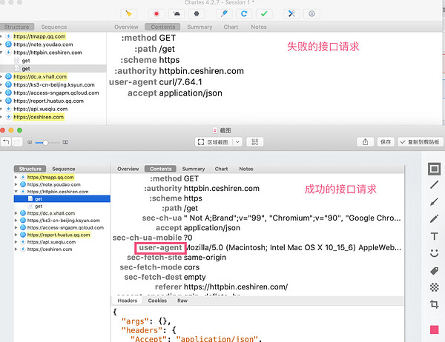Expand https://note.youdao.com in the 截图 preview tree
The width and height of the screenshot is (445, 342).
16,184
